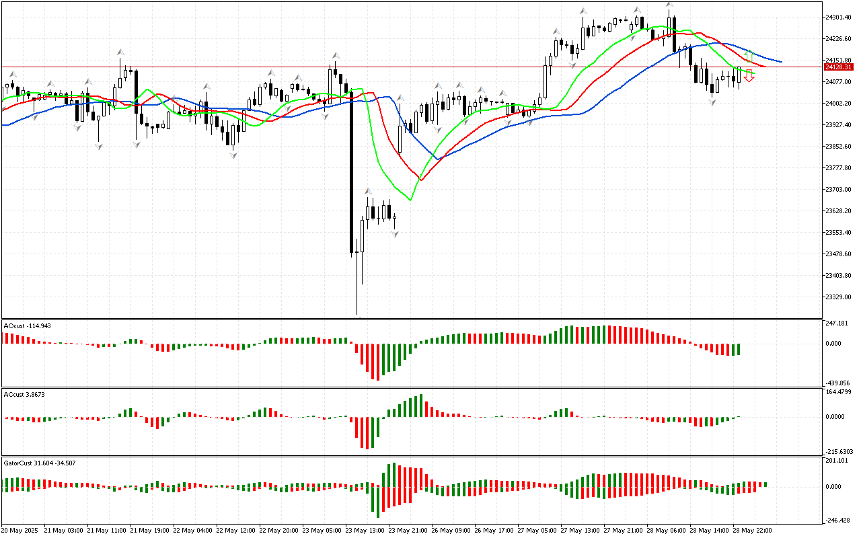Click the green up arrow signal
This screenshot has height=538, width=861.
pos(748,55)
